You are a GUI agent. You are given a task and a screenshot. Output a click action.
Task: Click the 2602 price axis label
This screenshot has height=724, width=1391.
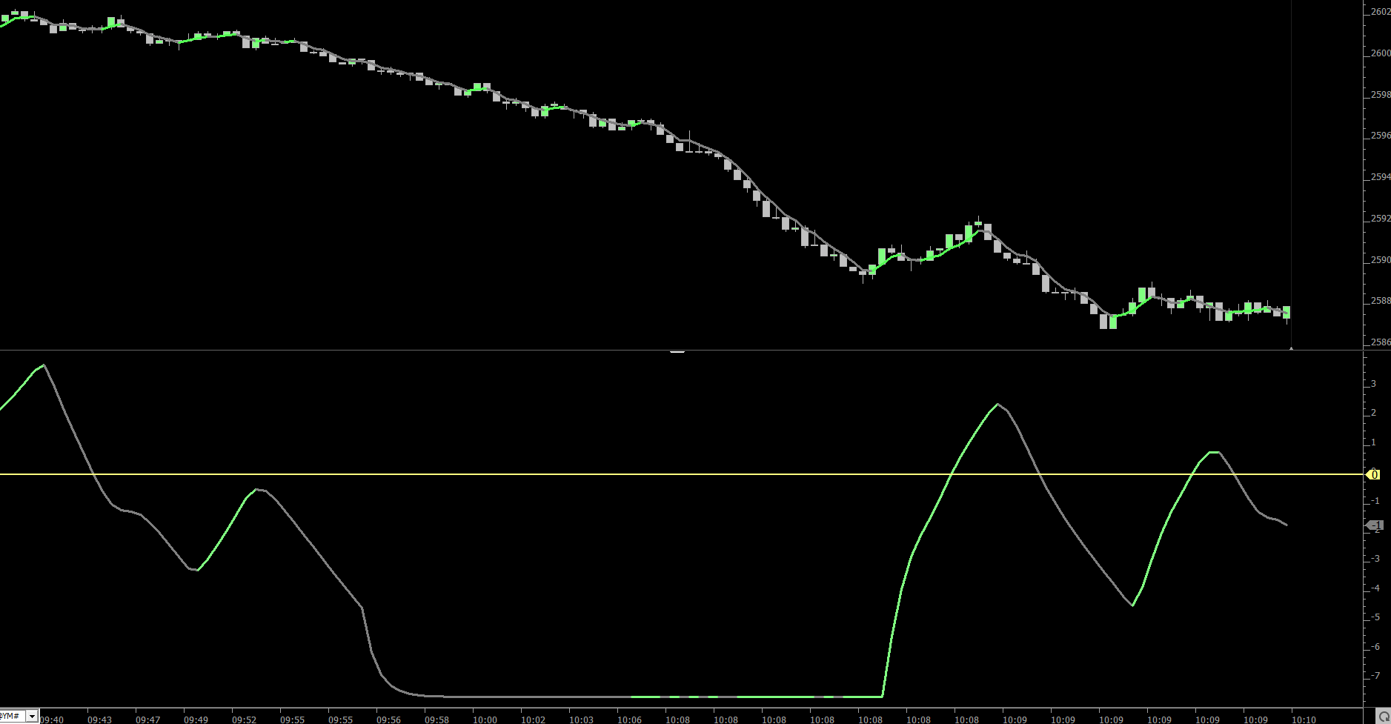1380,12
